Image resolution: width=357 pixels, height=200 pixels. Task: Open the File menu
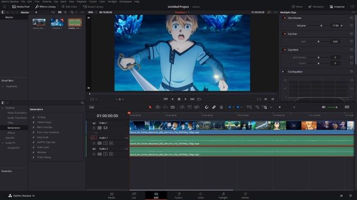(23, 1)
